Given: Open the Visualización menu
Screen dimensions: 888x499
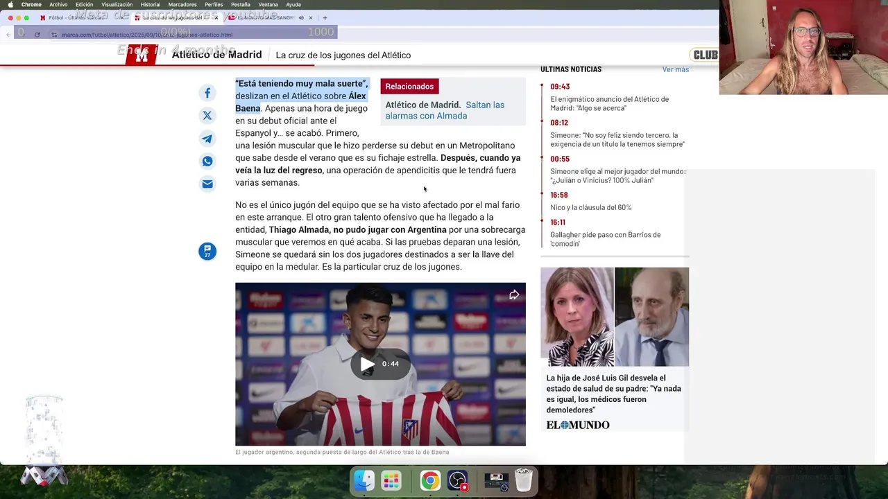Looking at the screenshot, I should pos(117,5).
